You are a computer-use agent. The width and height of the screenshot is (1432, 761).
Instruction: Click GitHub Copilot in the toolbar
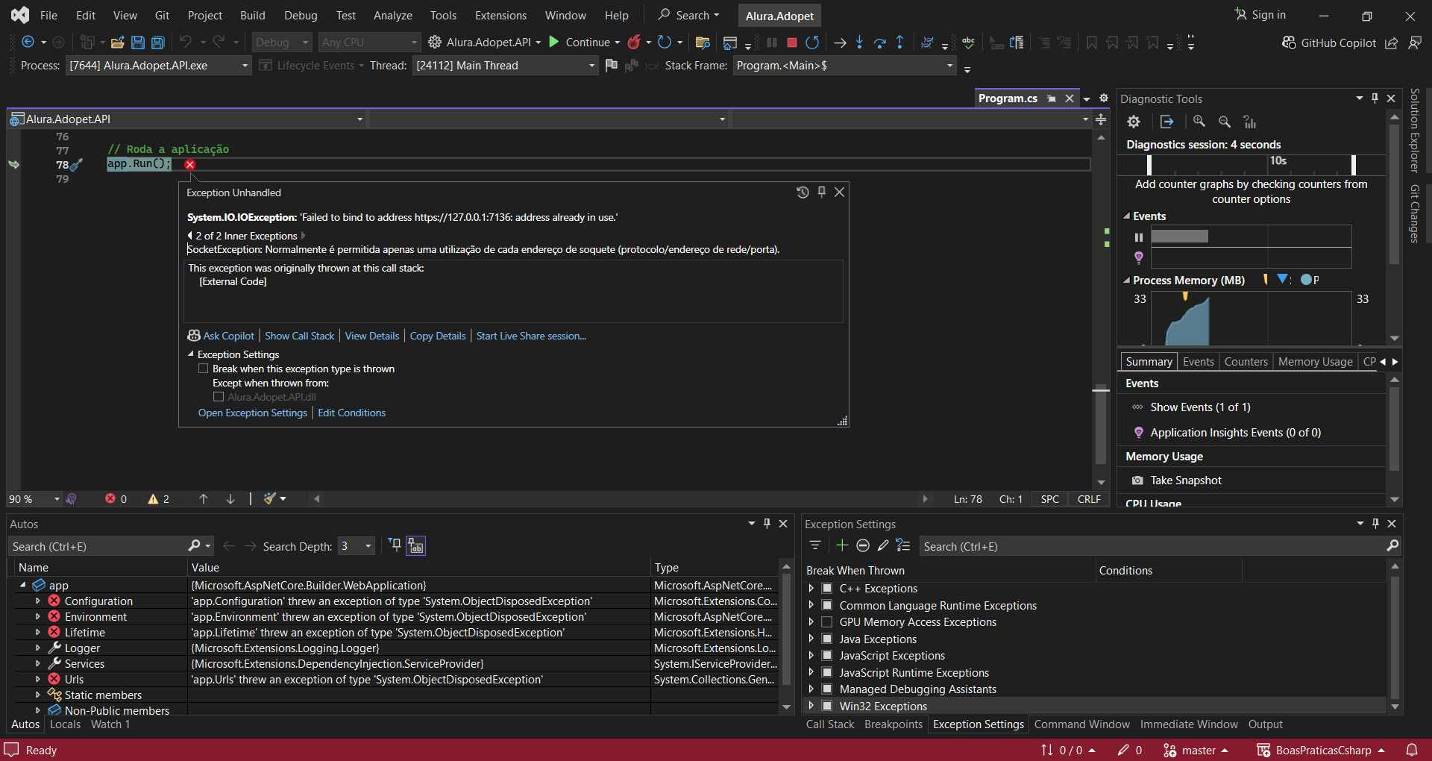click(1329, 43)
